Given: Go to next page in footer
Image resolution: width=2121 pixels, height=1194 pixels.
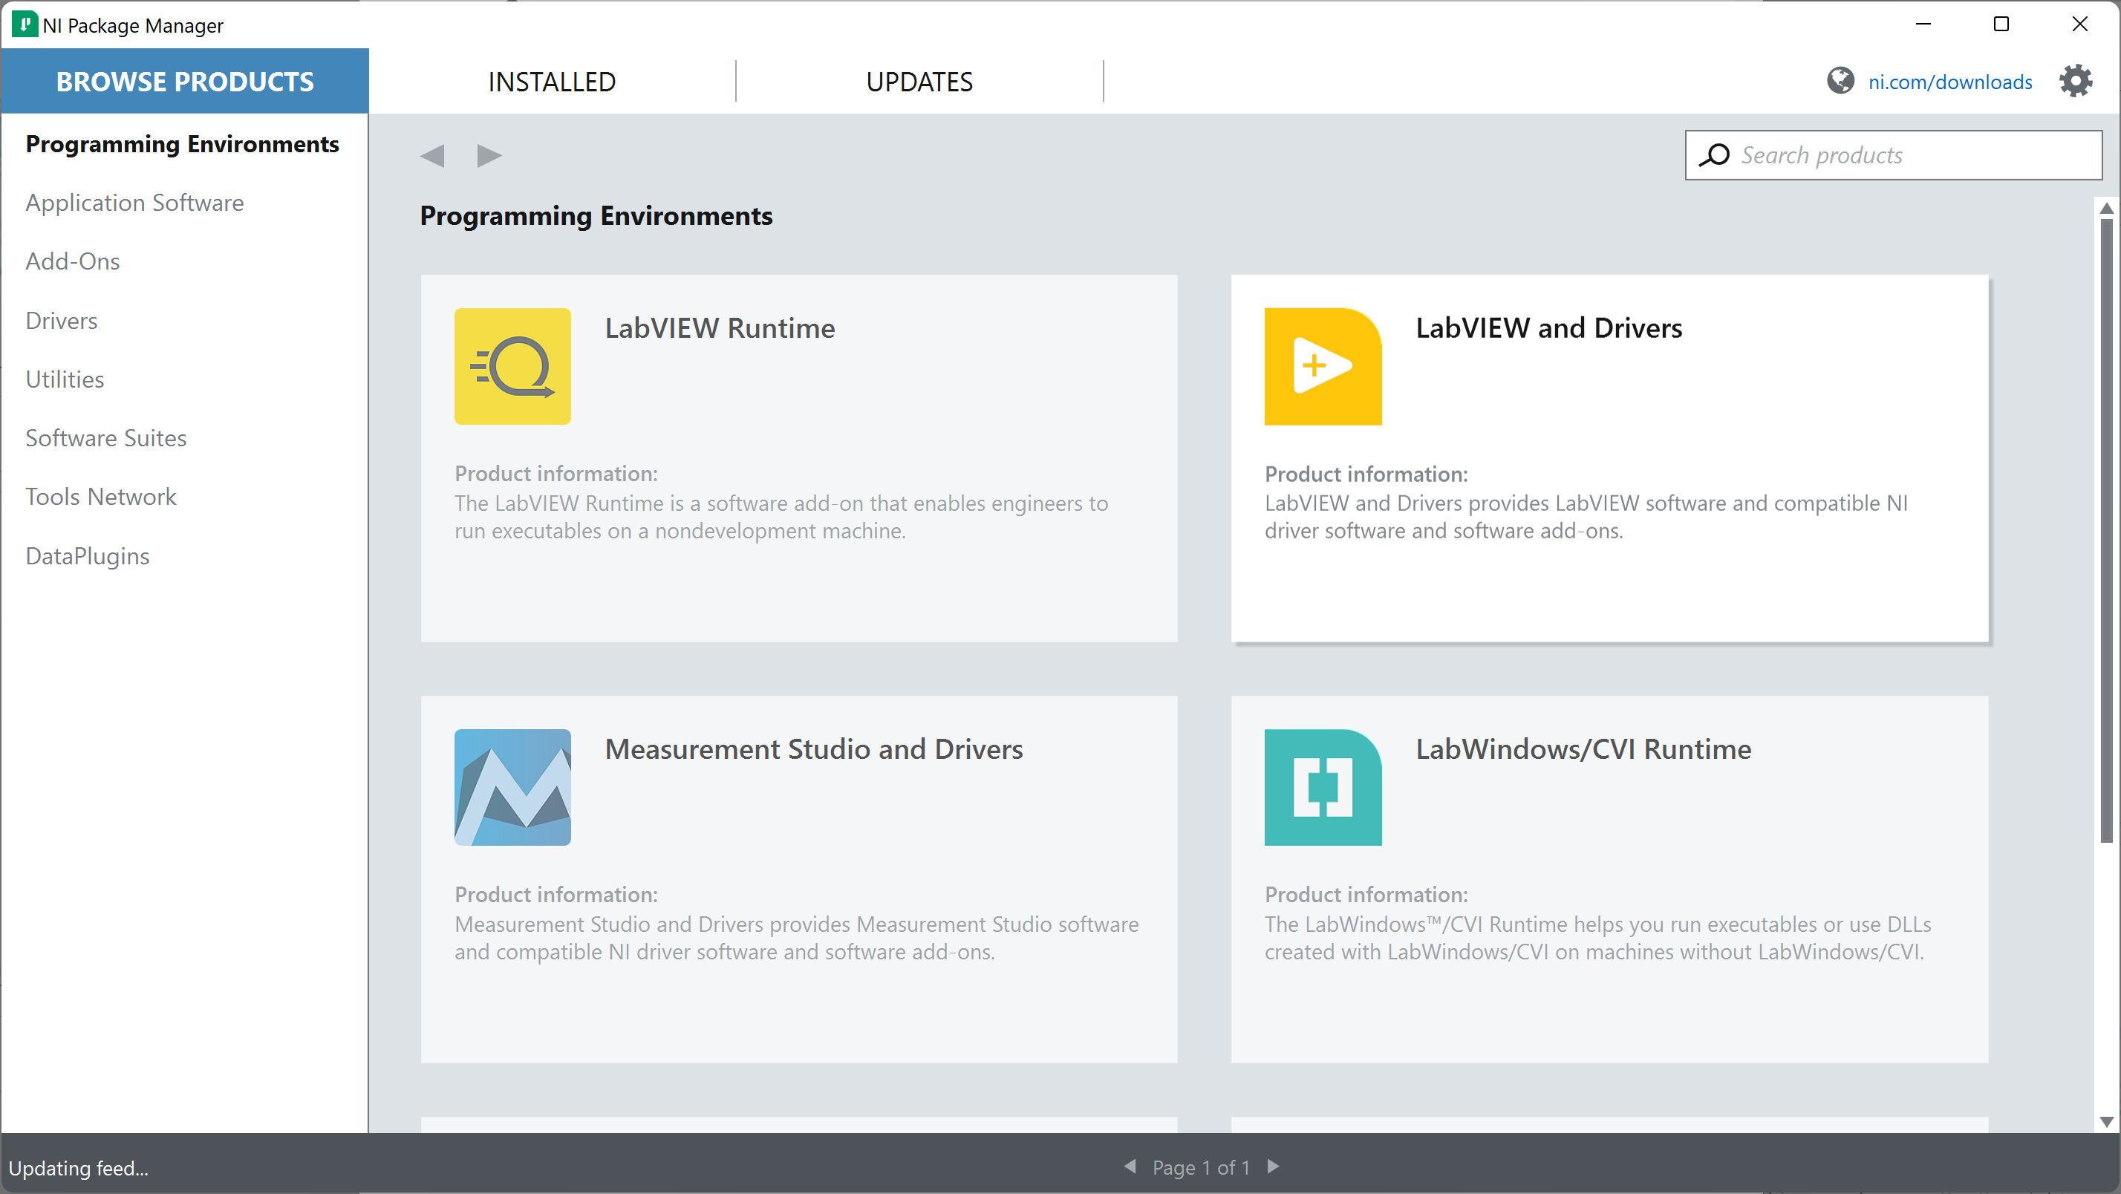Looking at the screenshot, I should tap(1273, 1166).
